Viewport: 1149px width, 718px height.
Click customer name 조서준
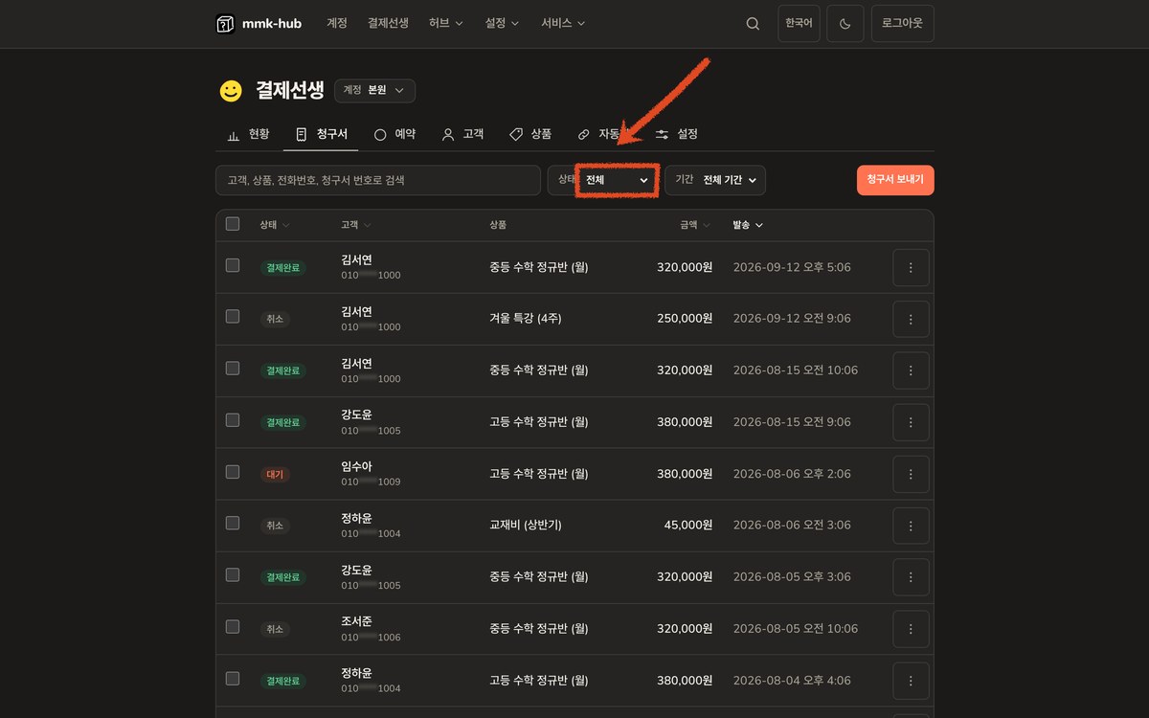(356, 621)
